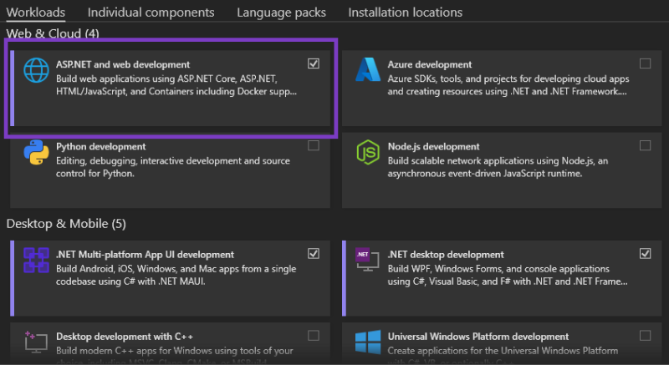Check the Universal Windows Platform development box
669x365 pixels.
(x=645, y=336)
